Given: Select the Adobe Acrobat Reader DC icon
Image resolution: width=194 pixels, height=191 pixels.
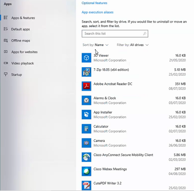Looking at the screenshot, I should click(x=86, y=86).
